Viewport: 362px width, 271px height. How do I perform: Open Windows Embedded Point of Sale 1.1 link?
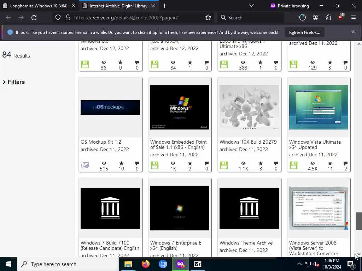coord(179,145)
